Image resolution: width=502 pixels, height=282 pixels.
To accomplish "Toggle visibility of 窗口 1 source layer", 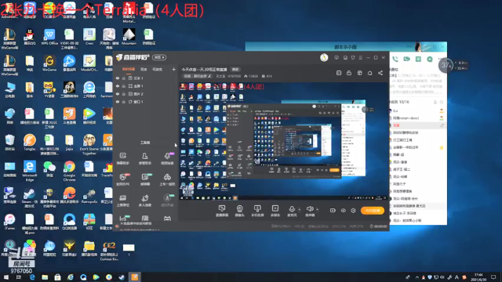I will point(118,102).
